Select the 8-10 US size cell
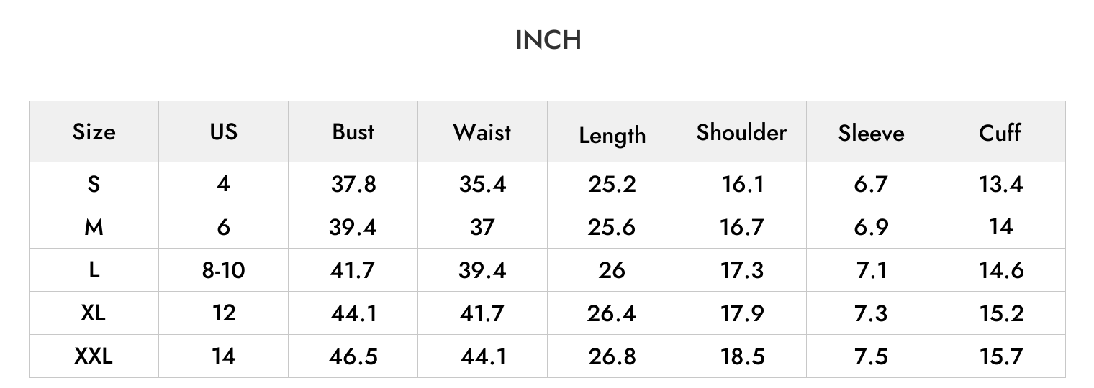This screenshot has width=1094, height=388. (223, 270)
